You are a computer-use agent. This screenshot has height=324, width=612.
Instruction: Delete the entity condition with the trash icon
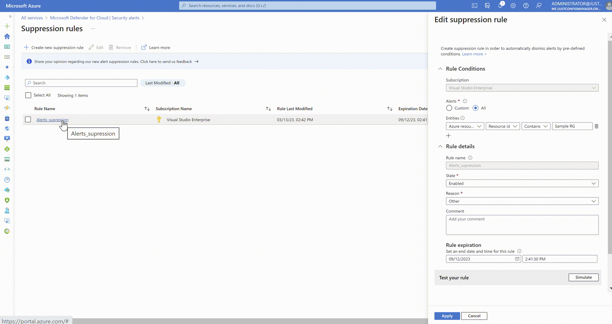coord(596,126)
